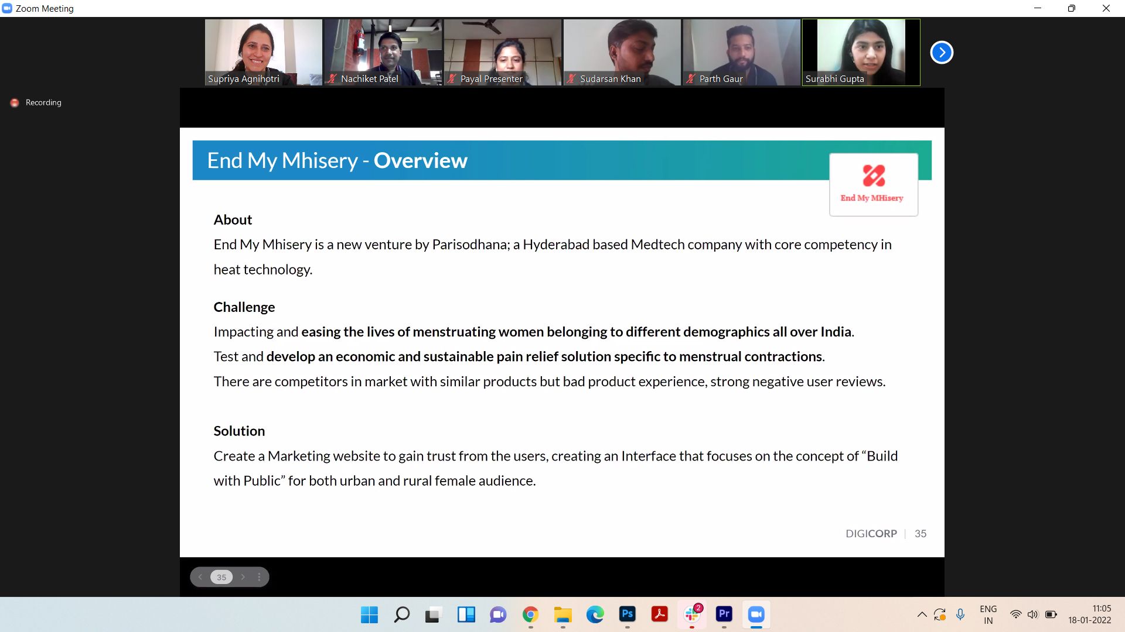Viewport: 1125px width, 632px height.
Task: Open slide navigator more options dots
Action: pos(259,577)
